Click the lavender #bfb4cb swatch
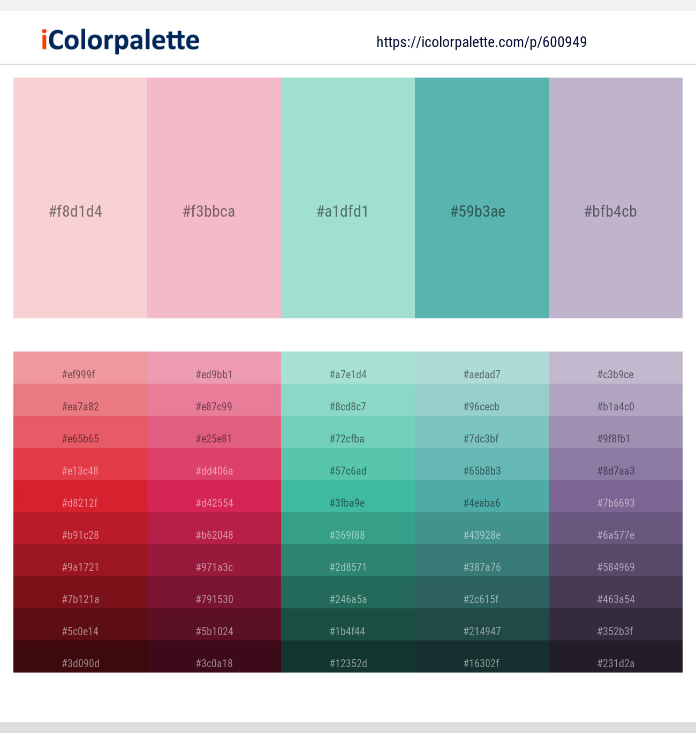 click(x=615, y=198)
